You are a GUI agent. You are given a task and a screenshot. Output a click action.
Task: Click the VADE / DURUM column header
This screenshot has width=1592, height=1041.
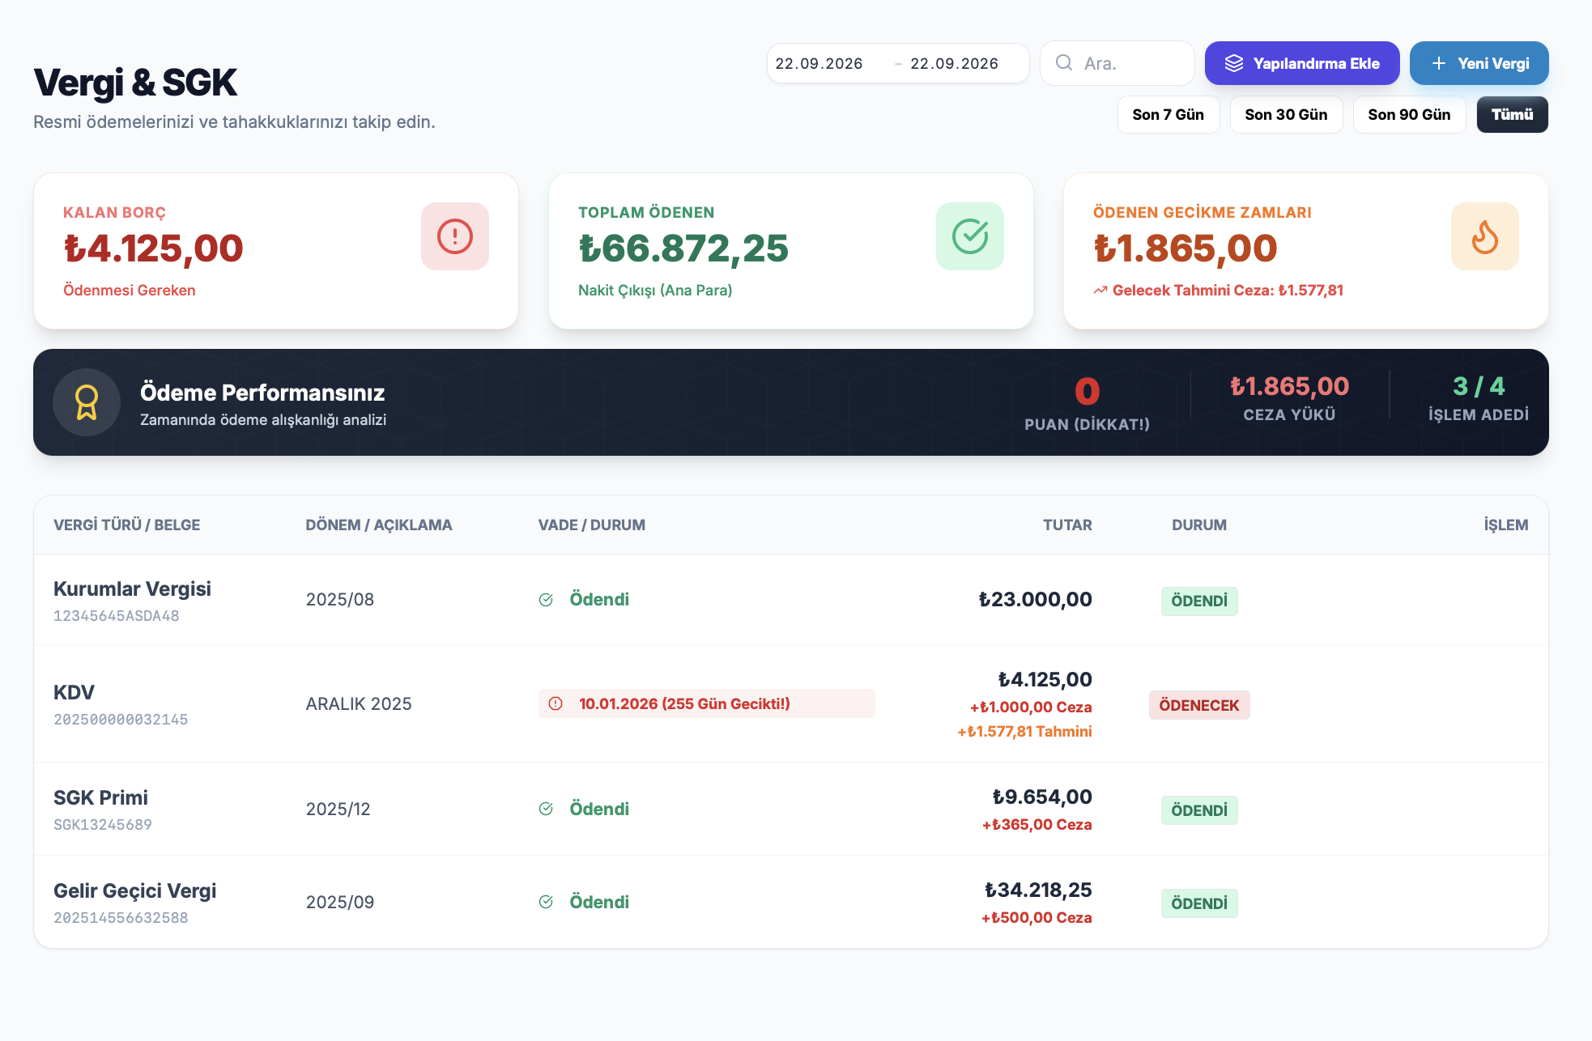(592, 525)
